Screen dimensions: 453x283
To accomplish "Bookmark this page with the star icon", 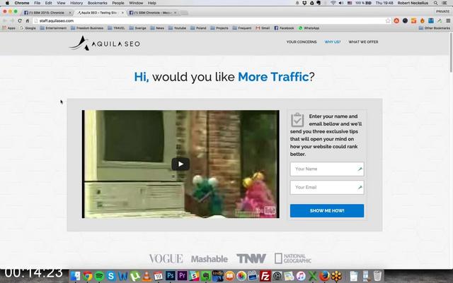I will [x=388, y=20].
